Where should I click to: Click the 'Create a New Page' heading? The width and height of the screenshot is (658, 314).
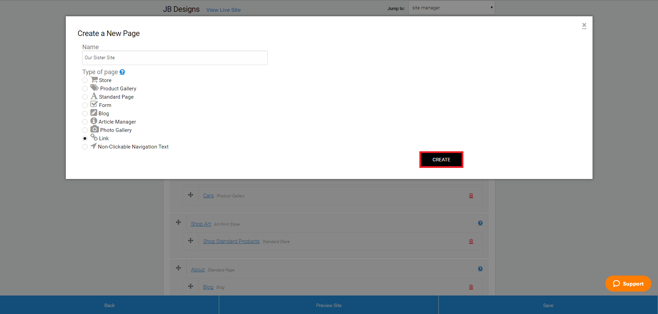click(x=109, y=34)
